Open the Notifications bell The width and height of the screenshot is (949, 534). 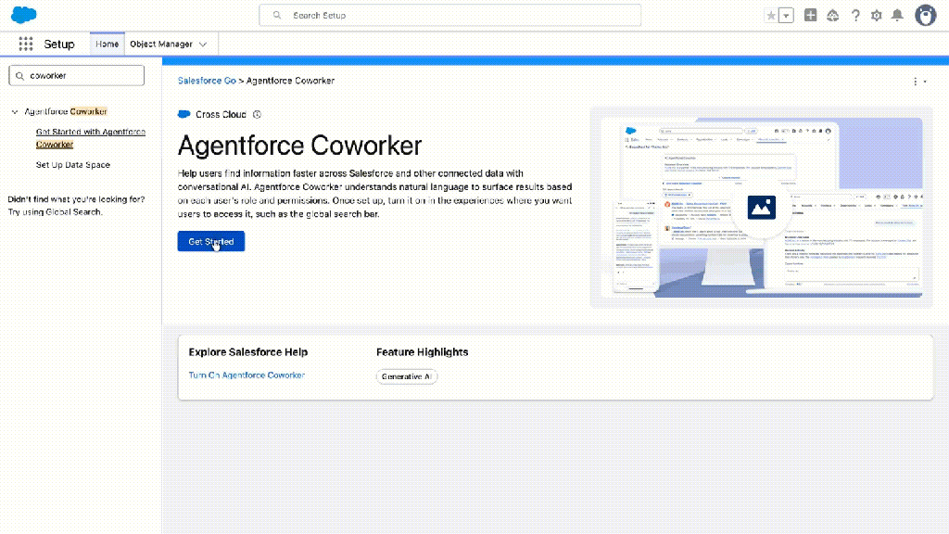tap(897, 15)
